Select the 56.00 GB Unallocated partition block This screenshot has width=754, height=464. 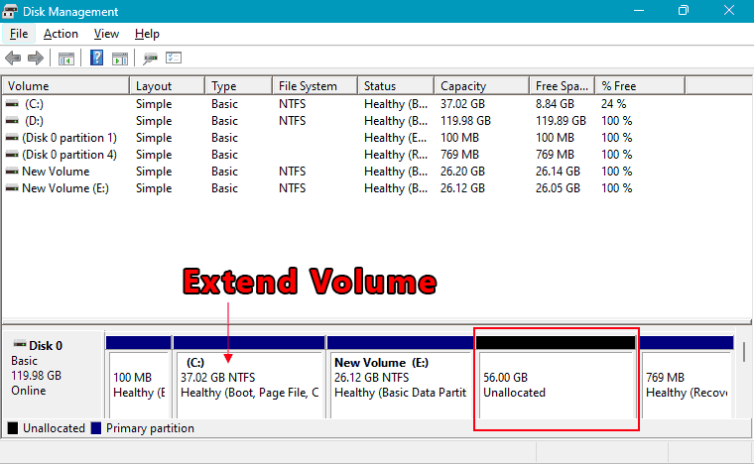556,384
